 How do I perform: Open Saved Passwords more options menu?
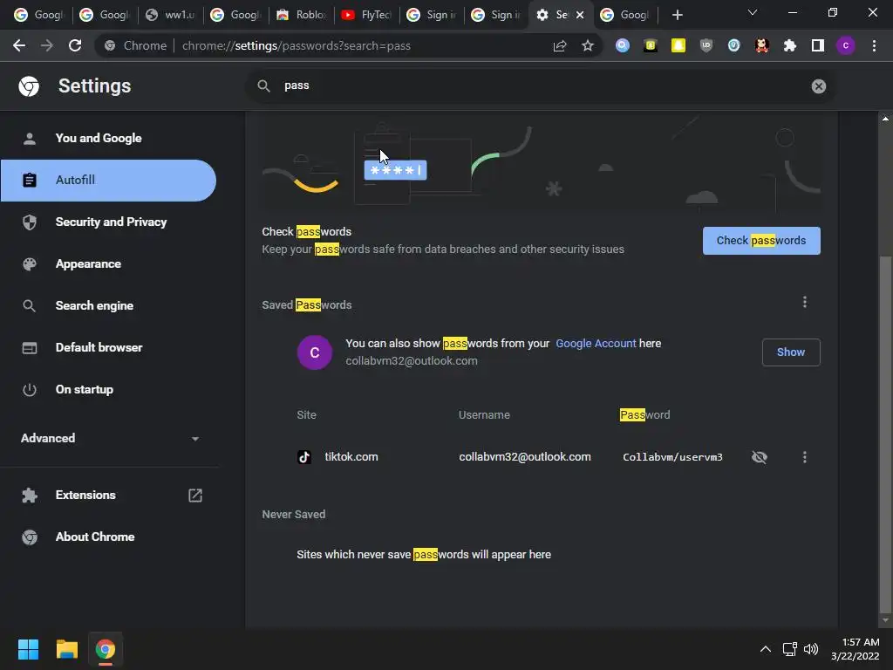[804, 302]
